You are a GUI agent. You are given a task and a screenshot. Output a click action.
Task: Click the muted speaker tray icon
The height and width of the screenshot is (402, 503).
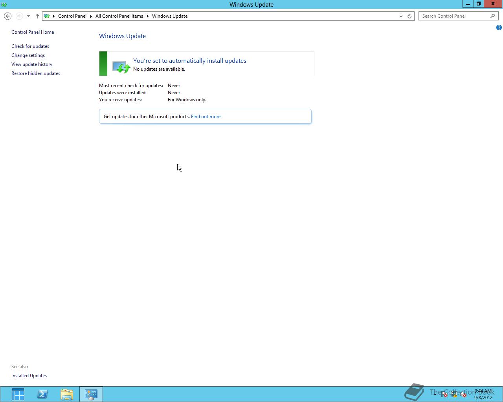click(463, 395)
